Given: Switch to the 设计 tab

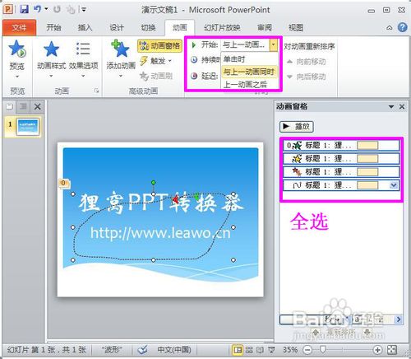Looking at the screenshot, I should click(117, 27).
